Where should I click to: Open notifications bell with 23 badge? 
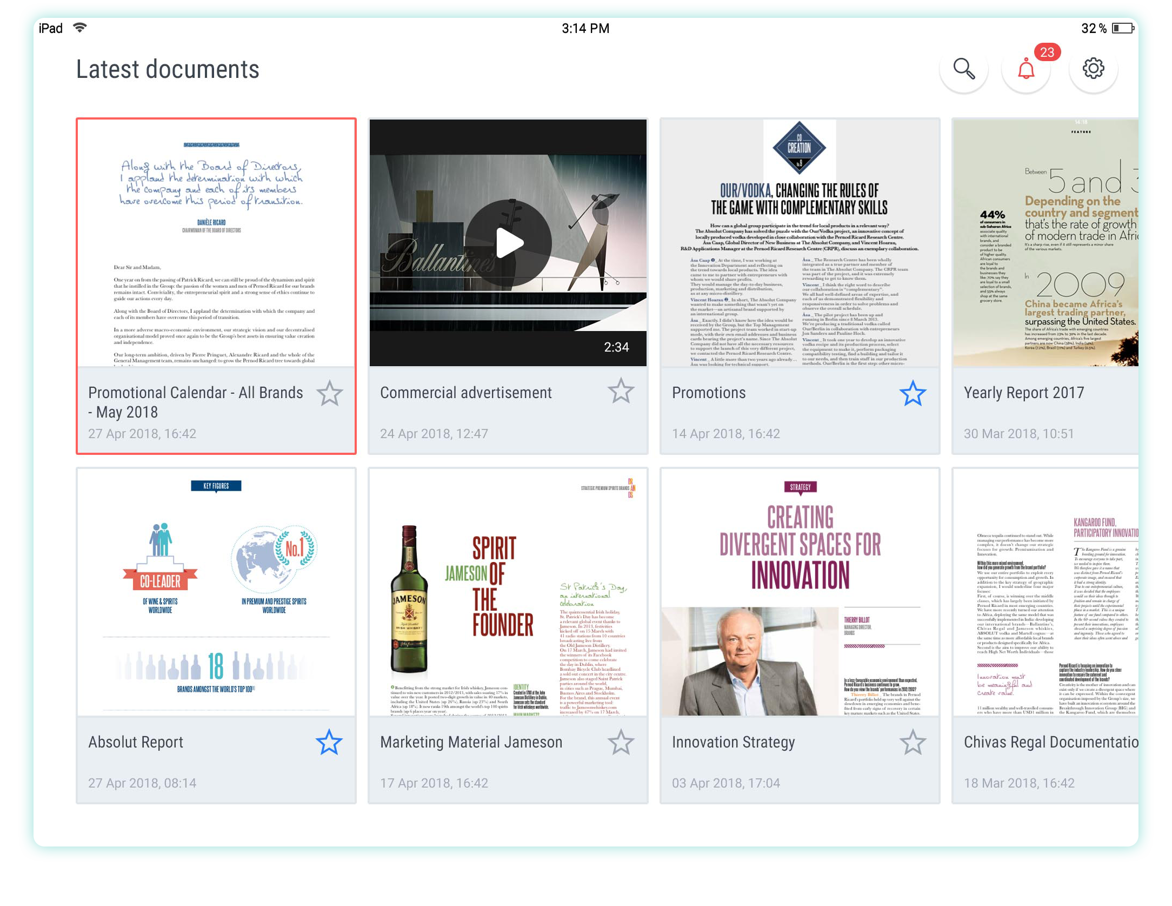[1026, 69]
